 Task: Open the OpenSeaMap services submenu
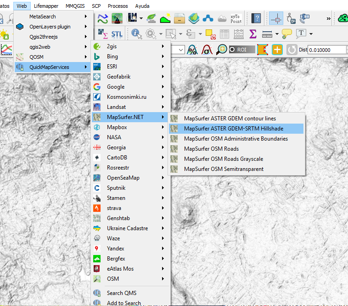point(131,178)
